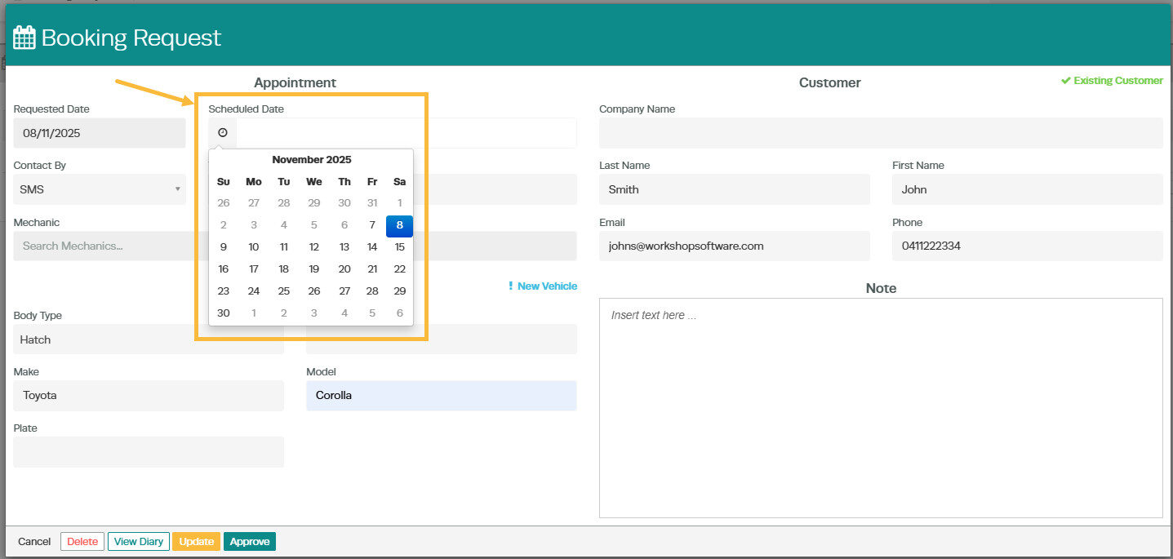Choose November 11 in the calendar
The height and width of the screenshot is (559, 1173).
tap(284, 247)
